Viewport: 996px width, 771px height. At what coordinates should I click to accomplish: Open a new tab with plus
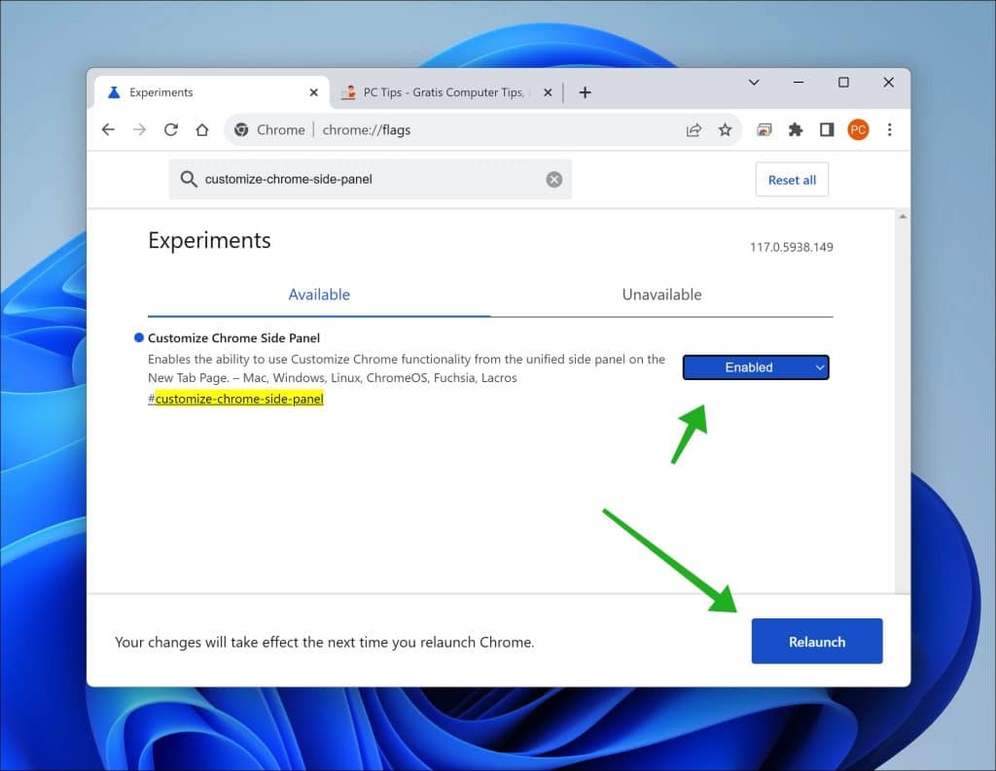(x=585, y=92)
